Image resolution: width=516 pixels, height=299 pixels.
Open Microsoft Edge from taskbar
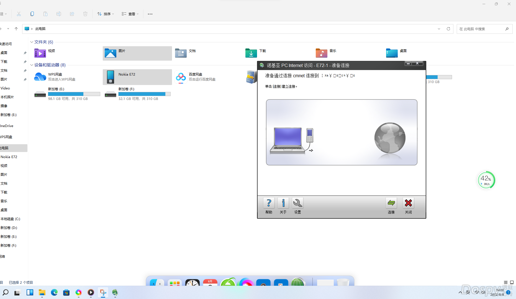[x=54, y=292]
